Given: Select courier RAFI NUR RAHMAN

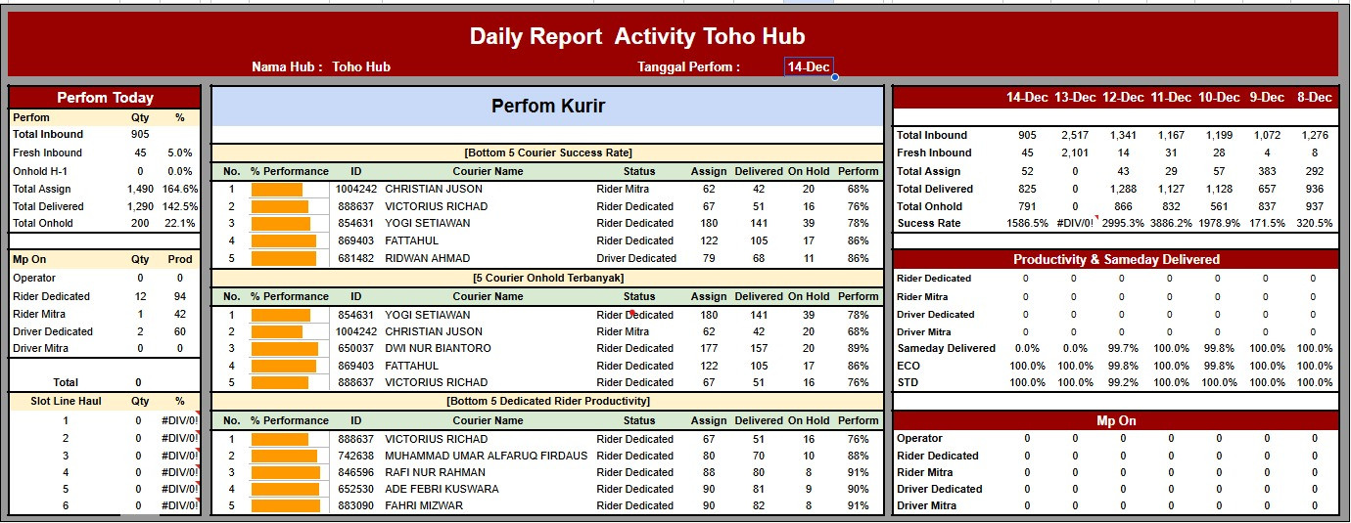Looking at the screenshot, I should coord(435,472).
